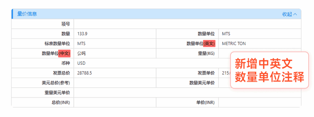Click the 币种 value USD

click(x=81, y=63)
